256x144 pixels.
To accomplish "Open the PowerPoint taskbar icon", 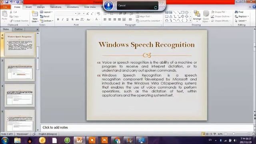I will tap(80, 140).
